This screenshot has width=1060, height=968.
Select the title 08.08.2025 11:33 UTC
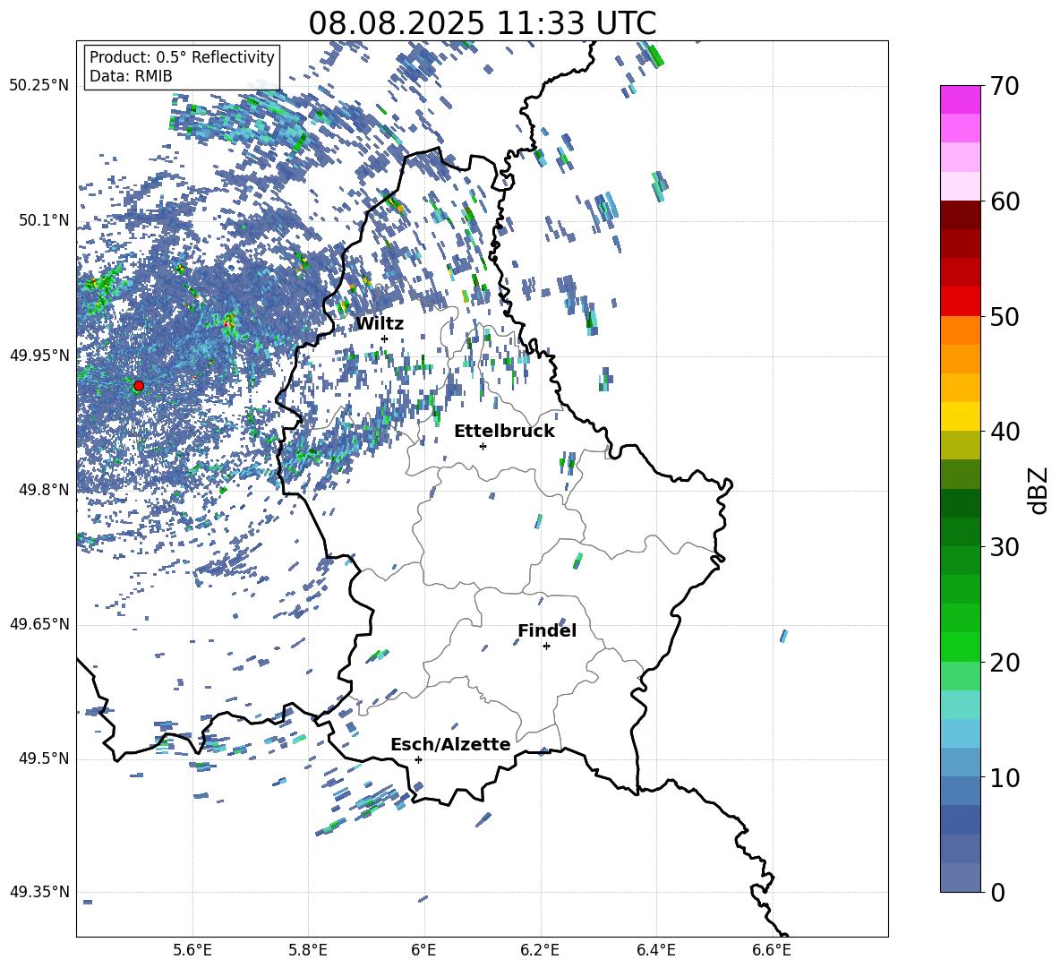[482, 23]
